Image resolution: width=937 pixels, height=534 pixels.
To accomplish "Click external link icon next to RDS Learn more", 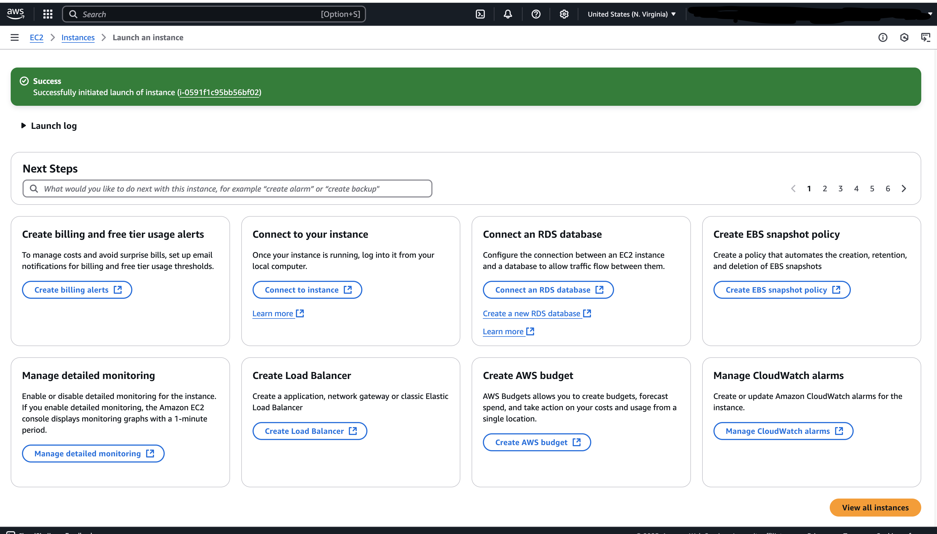I will [x=530, y=331].
